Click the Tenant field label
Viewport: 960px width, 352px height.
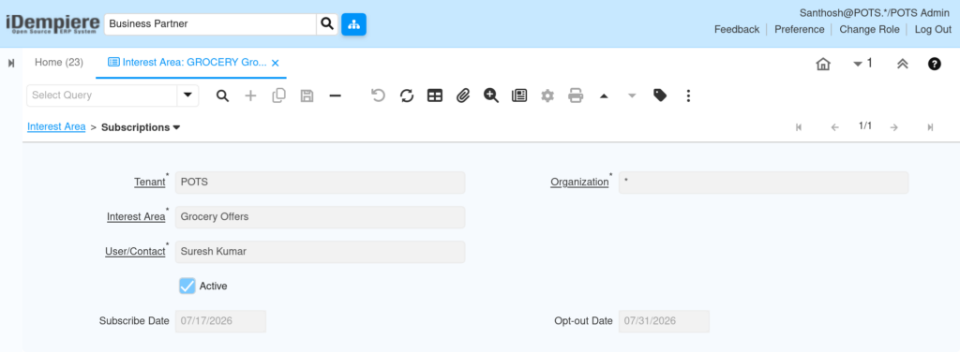pyautogui.click(x=149, y=183)
